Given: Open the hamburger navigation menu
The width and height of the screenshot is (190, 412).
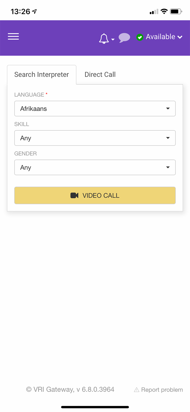Looking at the screenshot, I should coord(13,37).
